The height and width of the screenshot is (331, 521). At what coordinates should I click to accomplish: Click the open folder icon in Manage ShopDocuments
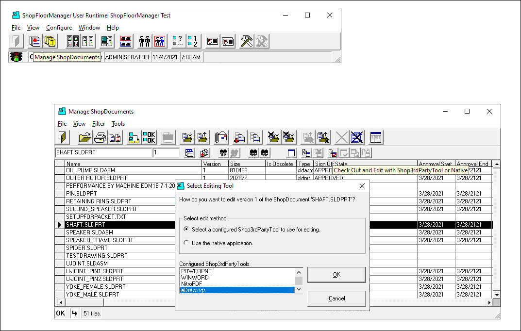click(x=84, y=137)
